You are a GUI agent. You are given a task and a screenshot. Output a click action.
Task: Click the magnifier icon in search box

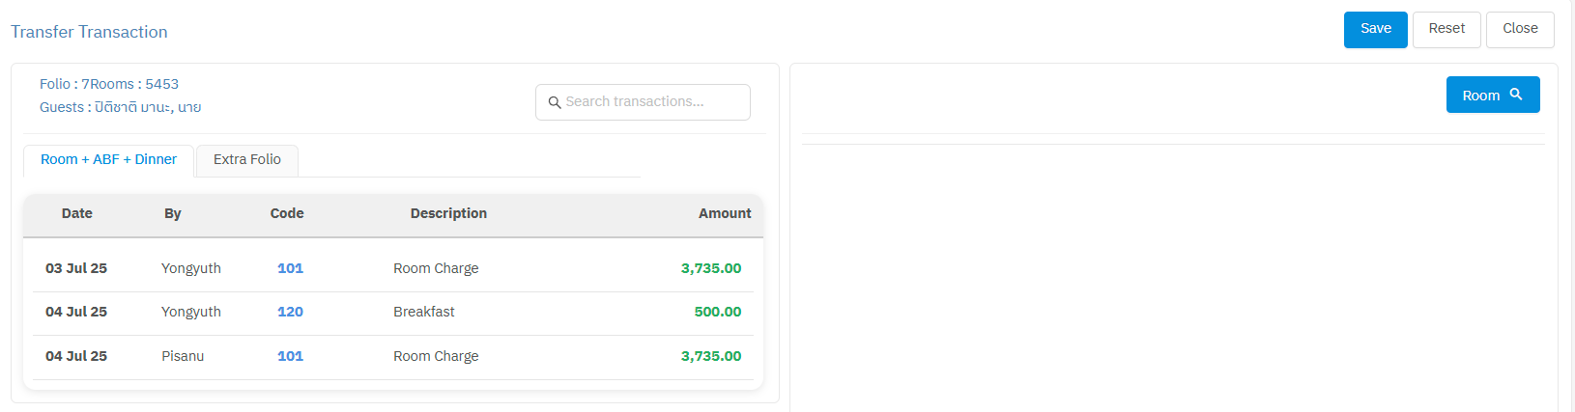click(x=555, y=102)
